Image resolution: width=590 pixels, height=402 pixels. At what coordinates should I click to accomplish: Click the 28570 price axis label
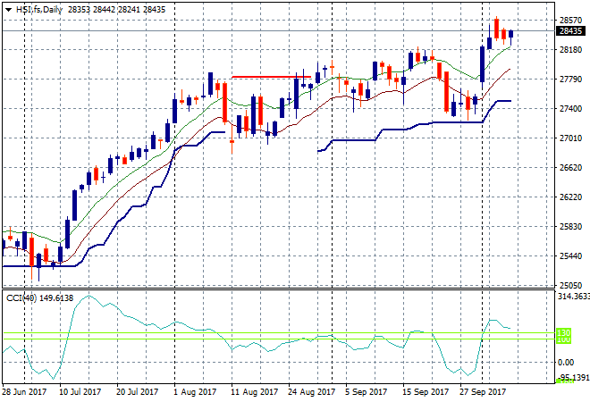coord(571,21)
